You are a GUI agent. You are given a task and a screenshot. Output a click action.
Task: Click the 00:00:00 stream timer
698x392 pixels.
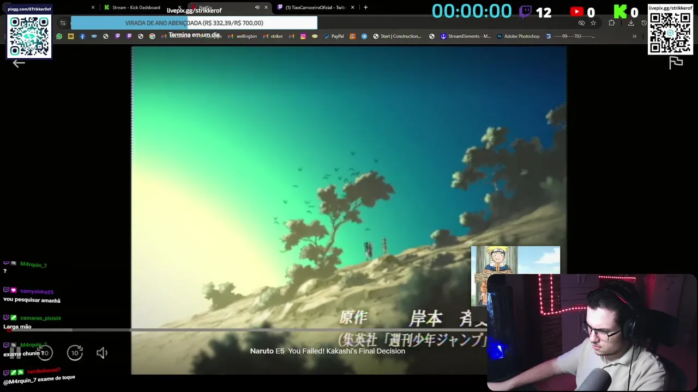472,11
